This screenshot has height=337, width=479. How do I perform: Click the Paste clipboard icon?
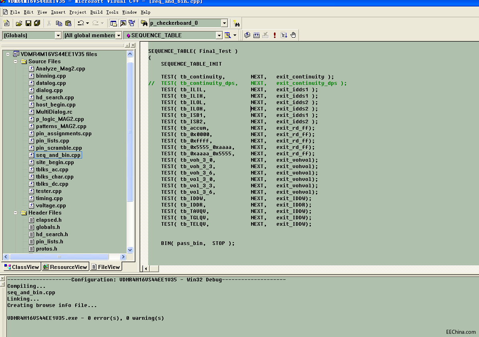(x=68, y=23)
